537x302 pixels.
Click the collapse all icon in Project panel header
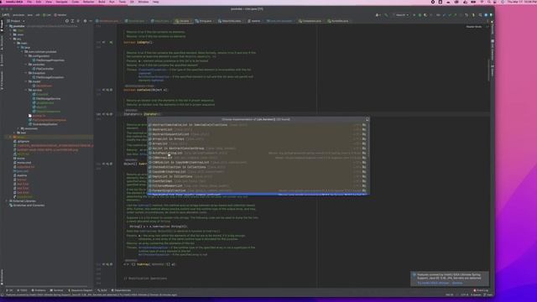coord(78,21)
